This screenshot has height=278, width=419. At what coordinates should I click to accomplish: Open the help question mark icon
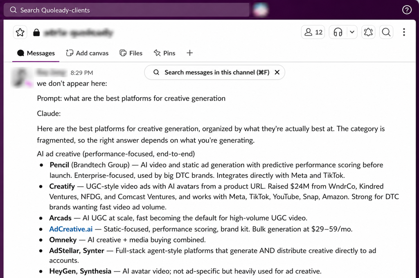pos(407,10)
